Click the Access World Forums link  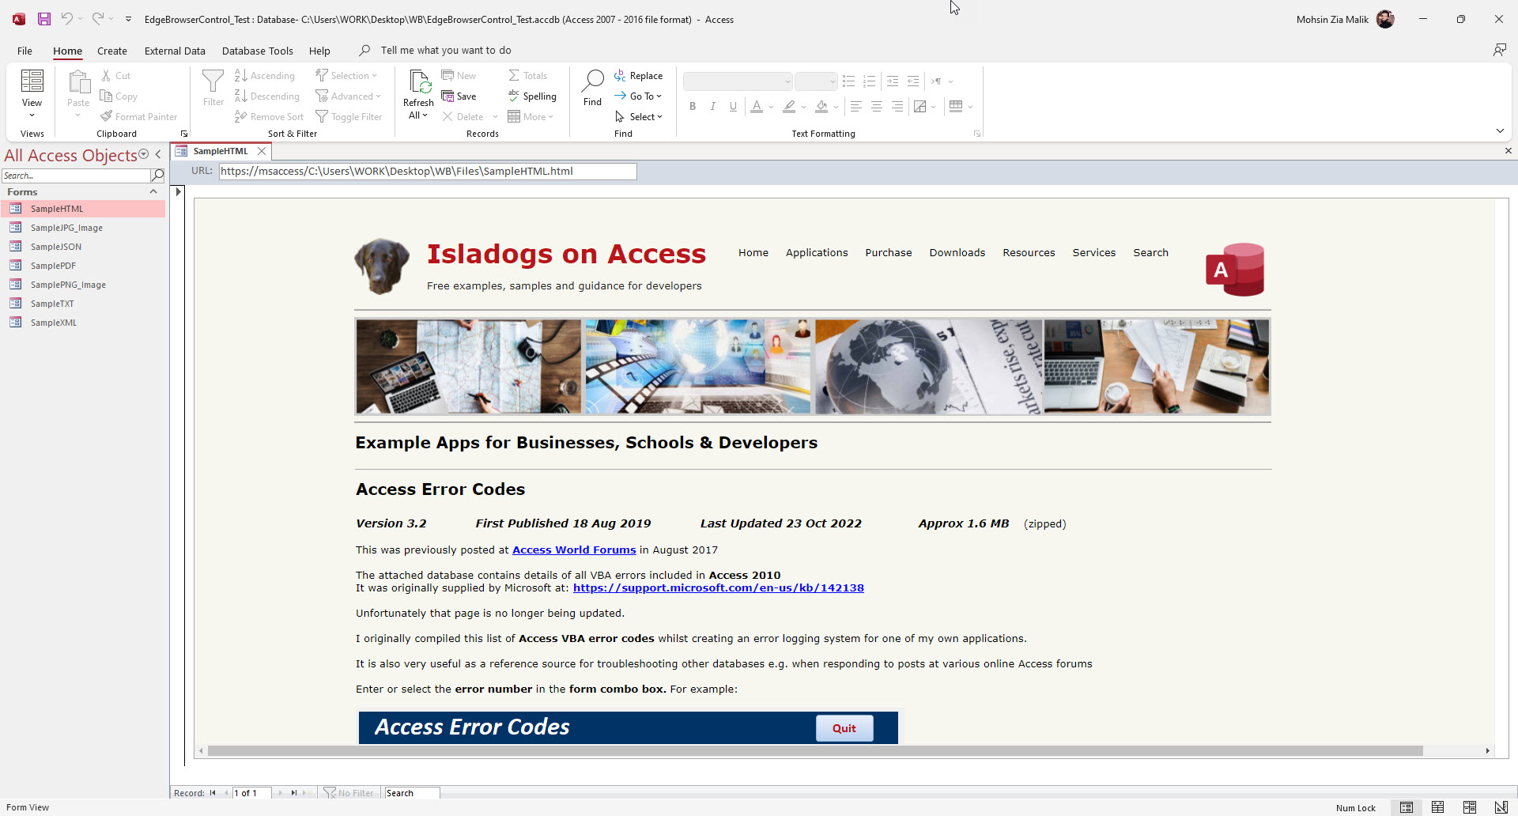(x=574, y=550)
